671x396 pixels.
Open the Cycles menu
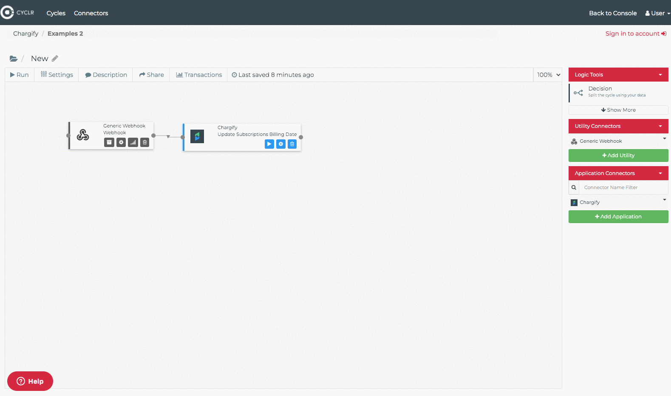pos(56,13)
